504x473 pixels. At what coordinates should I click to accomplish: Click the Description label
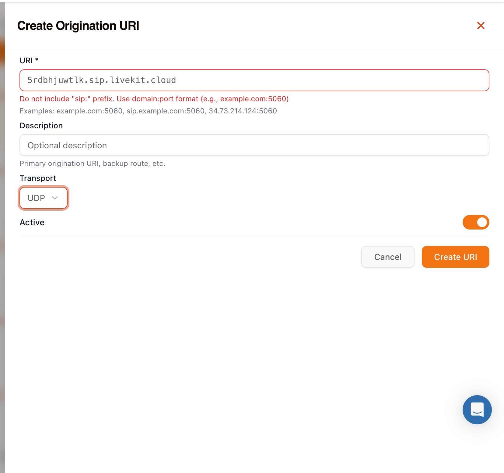[x=41, y=126]
